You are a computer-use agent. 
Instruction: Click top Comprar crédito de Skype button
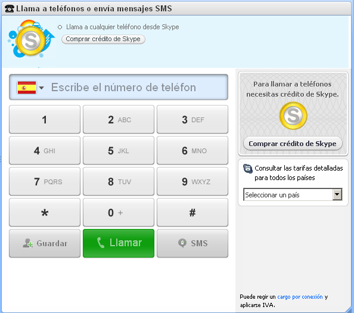tap(103, 39)
